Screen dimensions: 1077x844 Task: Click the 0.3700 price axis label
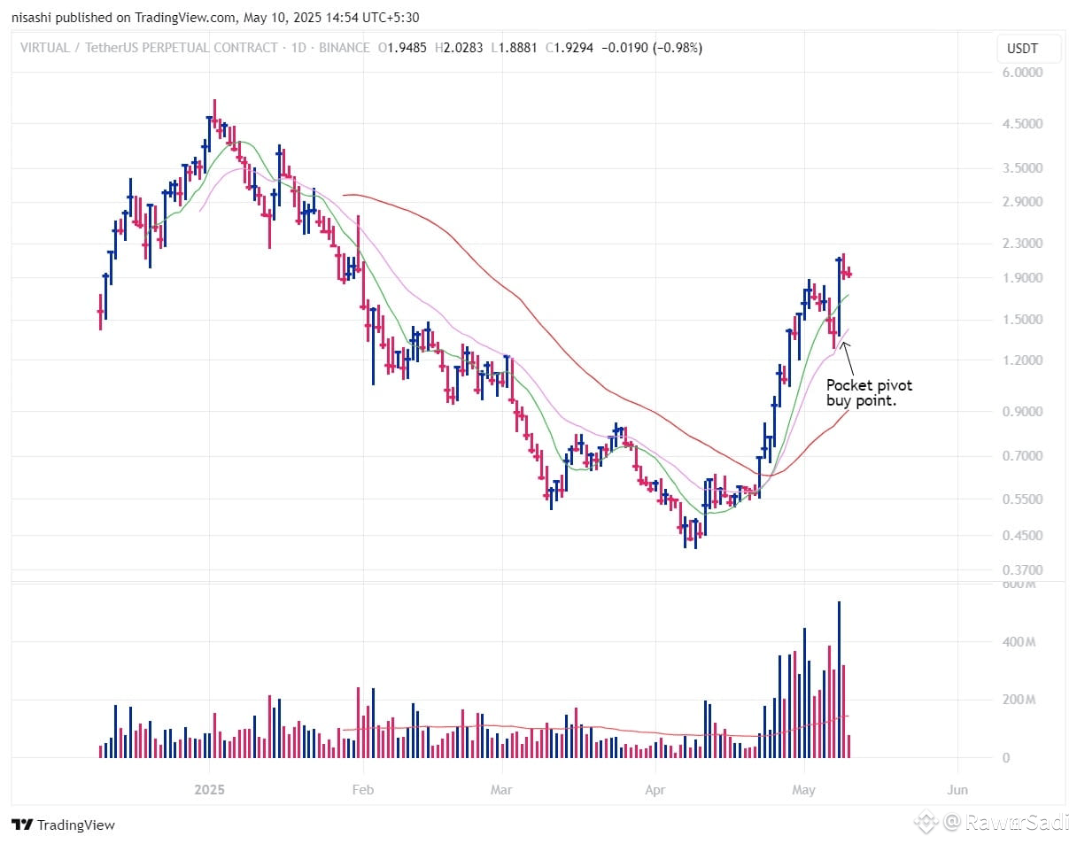(x=1023, y=570)
